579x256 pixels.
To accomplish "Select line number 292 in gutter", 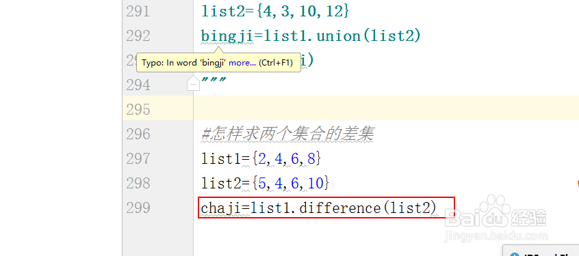I will pyautogui.click(x=138, y=35).
